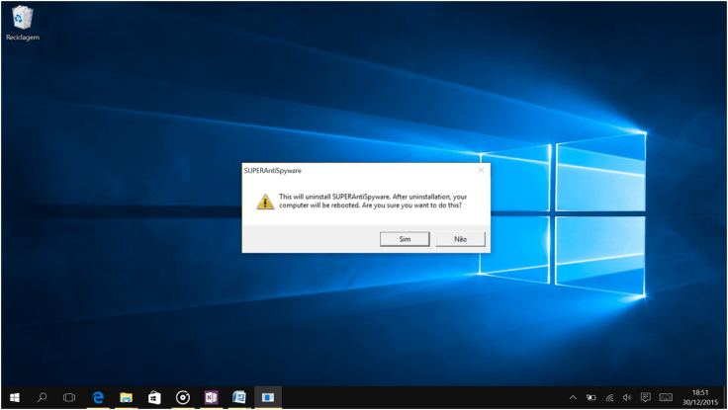Open the volume control speaker icon

click(627, 397)
